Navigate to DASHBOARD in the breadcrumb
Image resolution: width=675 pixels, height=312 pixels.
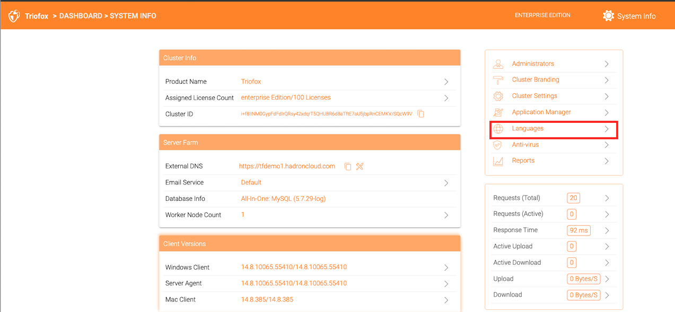click(81, 16)
